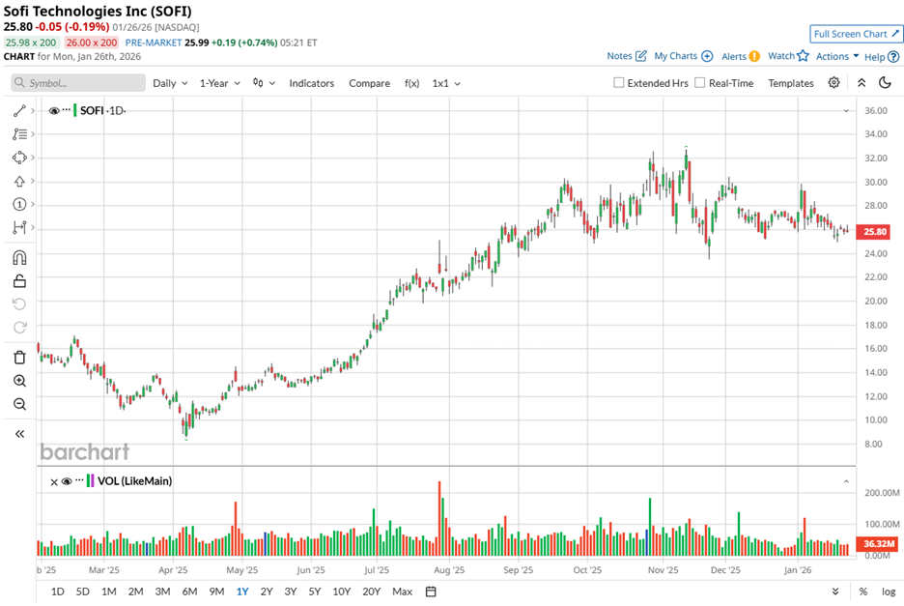Expand bottom options double-chevron
The height and width of the screenshot is (606, 904).
[x=835, y=592]
